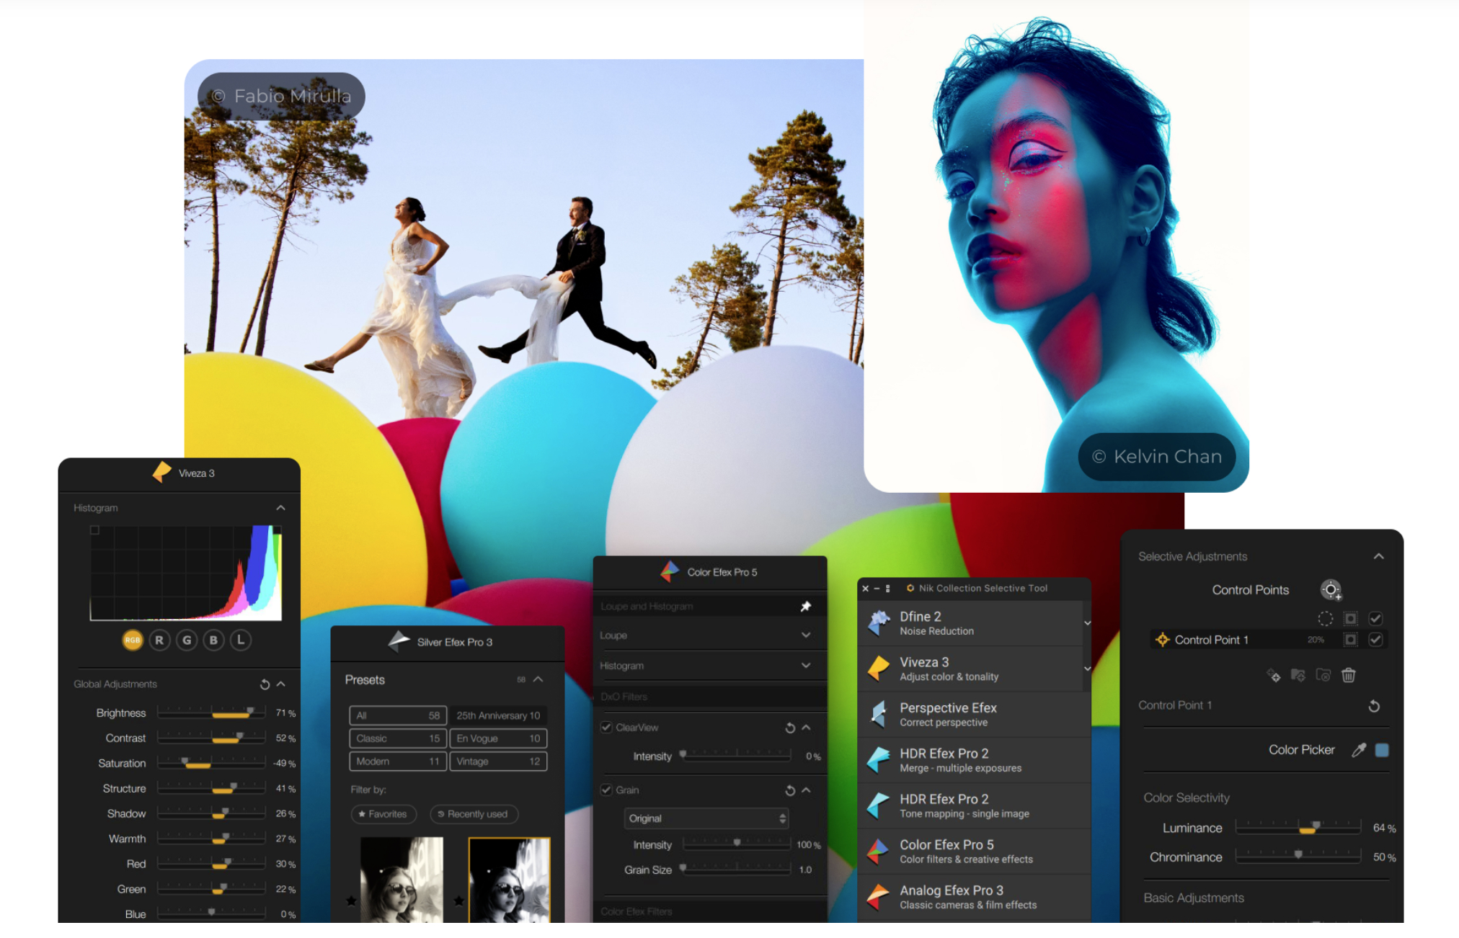Click the trash icon to delete control point
This screenshot has height=938, width=1459.
(x=1348, y=675)
